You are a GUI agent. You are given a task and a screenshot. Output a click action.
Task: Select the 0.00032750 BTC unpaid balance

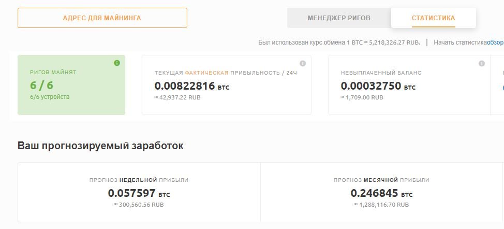pos(378,86)
